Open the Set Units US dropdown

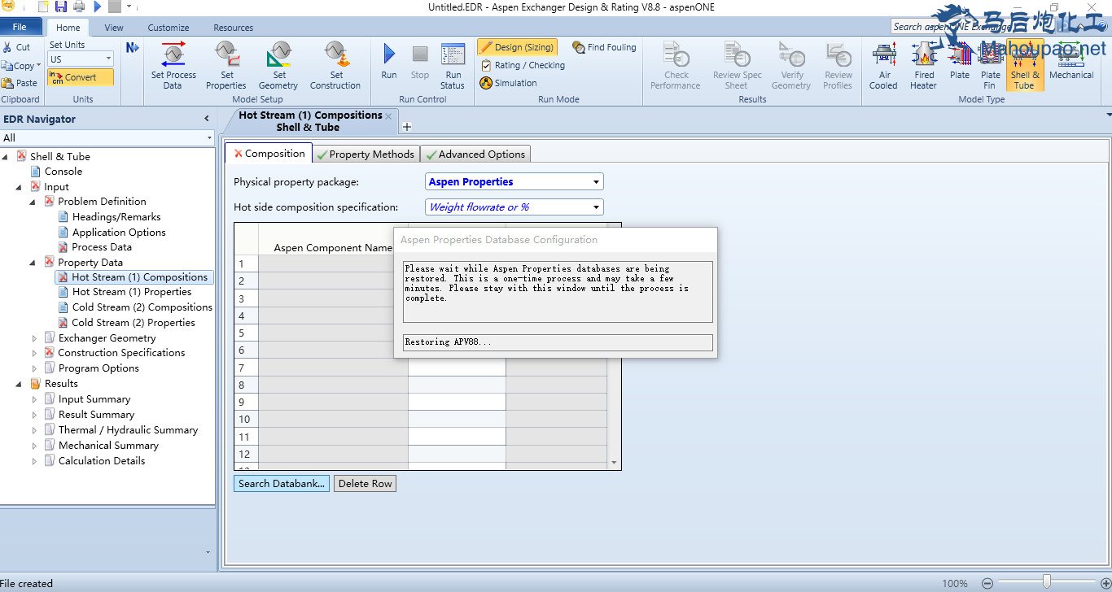108,59
